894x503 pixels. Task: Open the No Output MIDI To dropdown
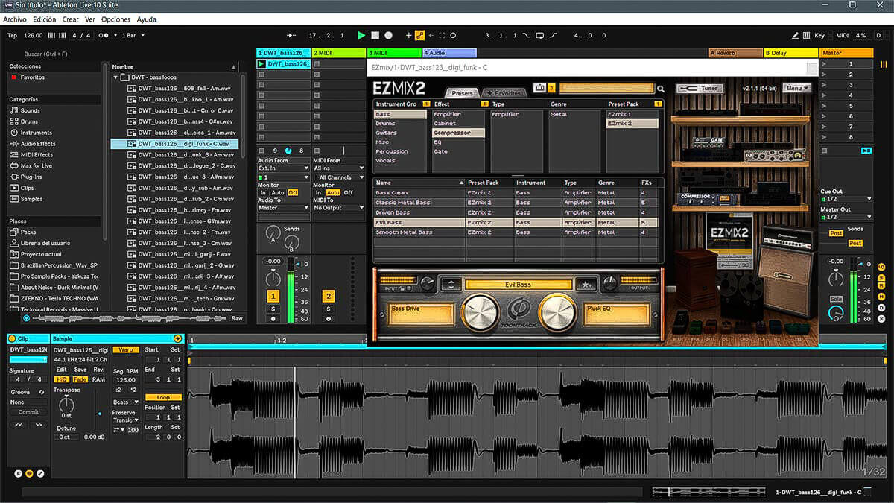(x=338, y=208)
